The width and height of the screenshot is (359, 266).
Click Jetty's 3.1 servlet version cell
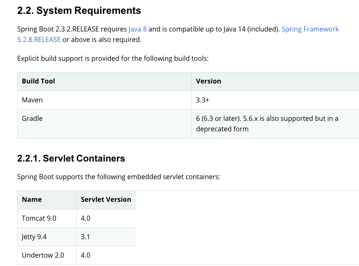[85, 237]
